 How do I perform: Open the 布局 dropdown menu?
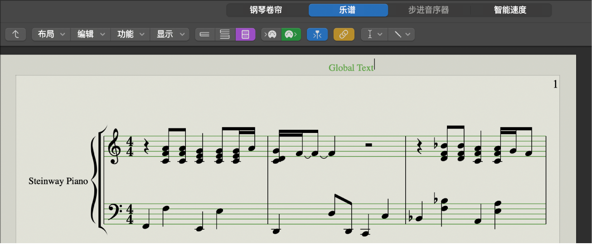tap(51, 34)
